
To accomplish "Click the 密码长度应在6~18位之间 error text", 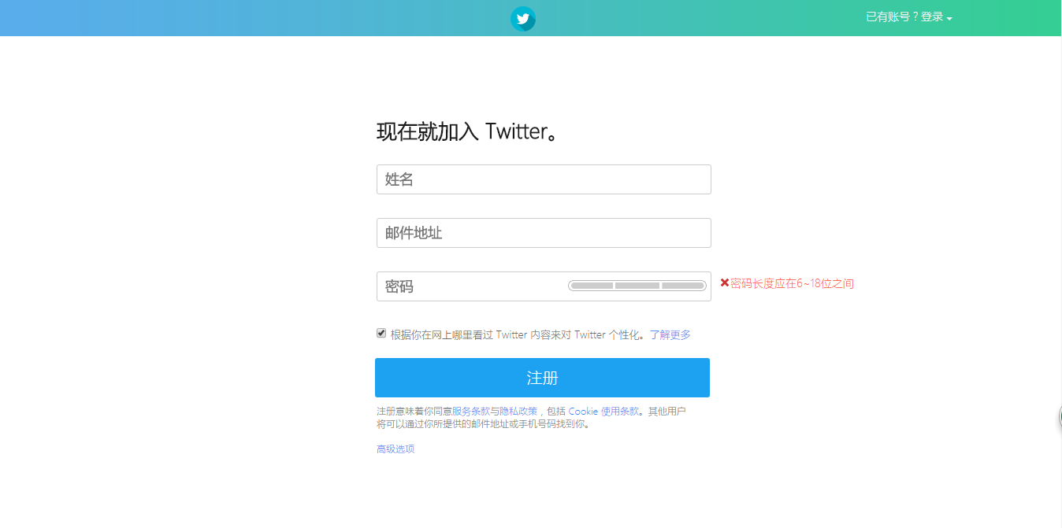I will 792,283.
